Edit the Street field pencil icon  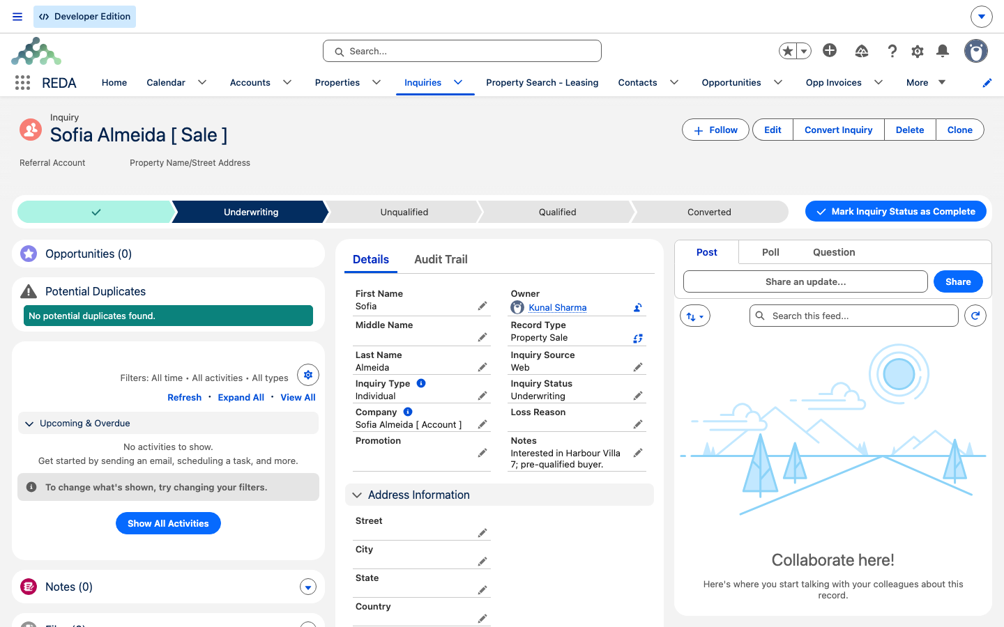pyautogui.click(x=482, y=533)
